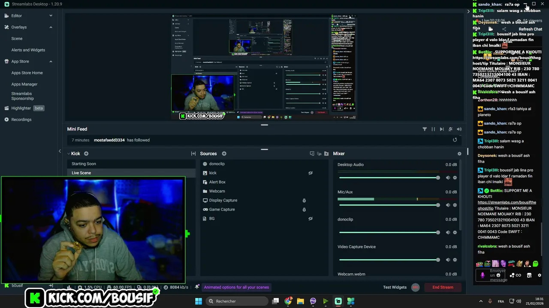Viewport: 549px width, 308px height.
Task: Open Animated options for all your scenes
Action: click(x=236, y=287)
